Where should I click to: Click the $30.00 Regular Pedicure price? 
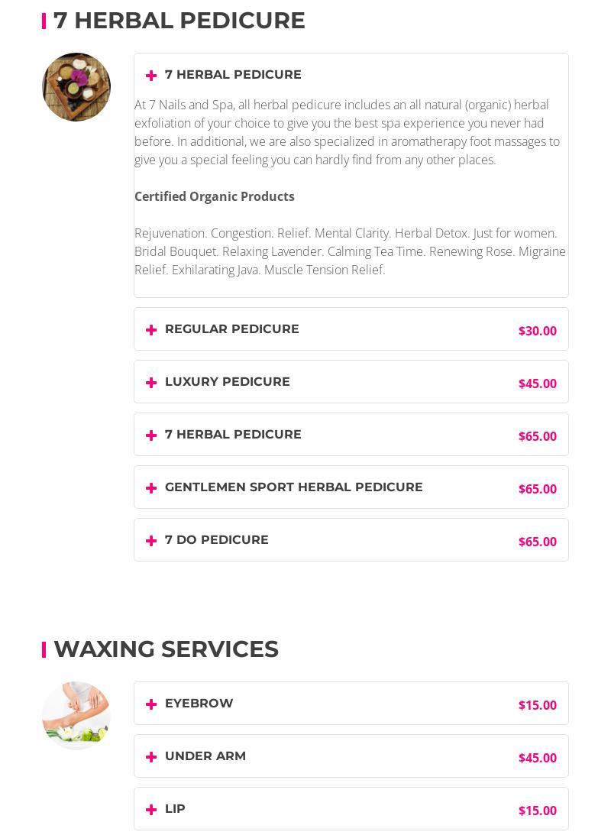tap(537, 331)
